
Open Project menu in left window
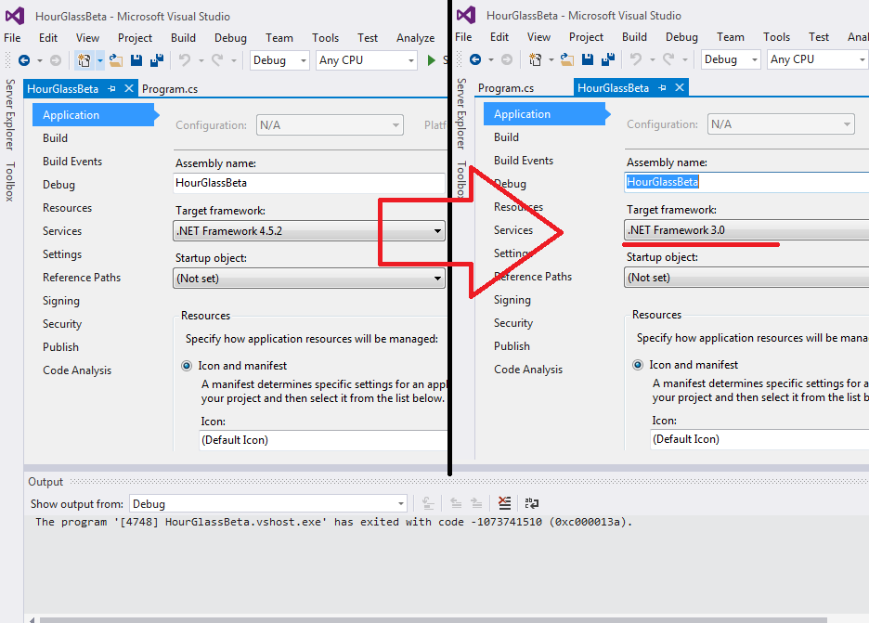(135, 38)
